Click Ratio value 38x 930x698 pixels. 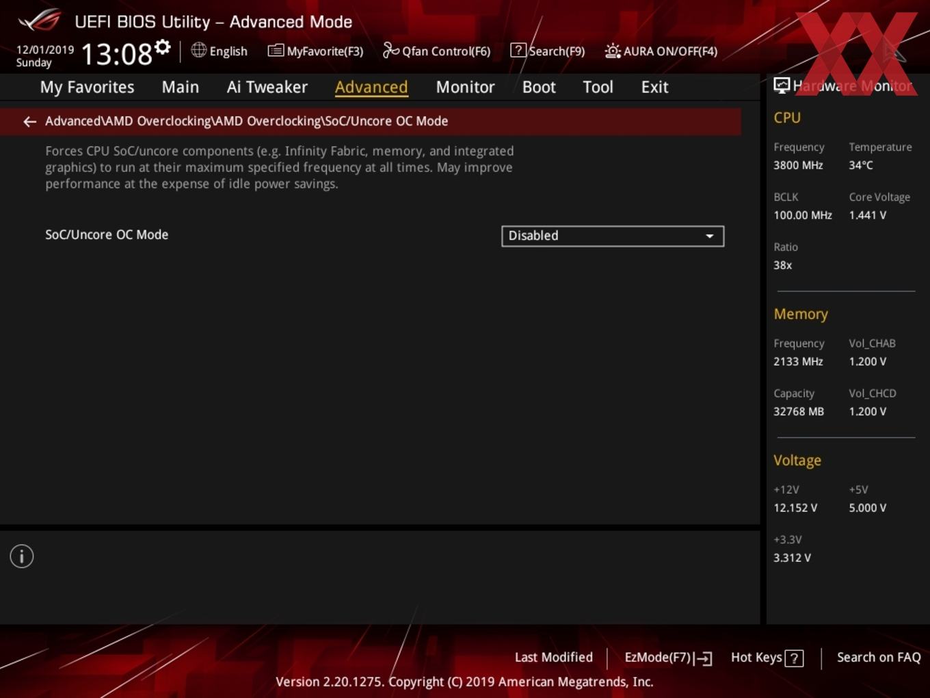pos(782,265)
